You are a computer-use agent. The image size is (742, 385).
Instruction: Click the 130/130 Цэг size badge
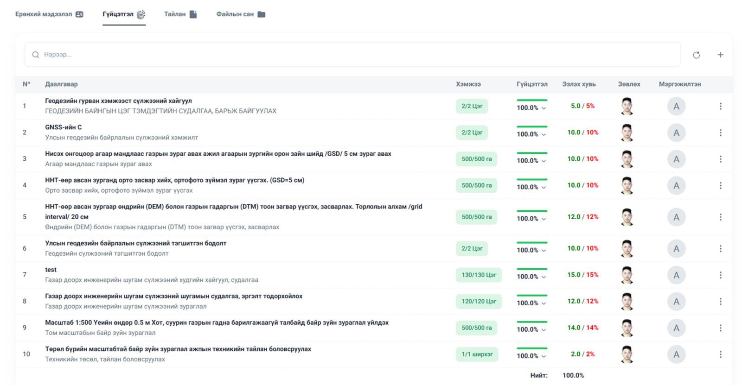tap(479, 275)
